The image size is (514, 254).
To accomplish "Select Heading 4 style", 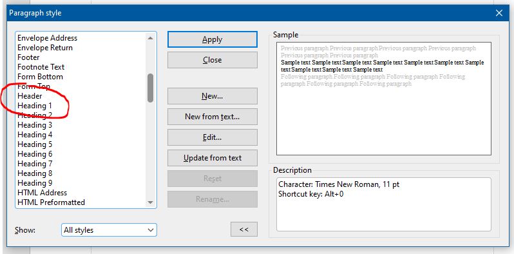I will (x=35, y=135).
